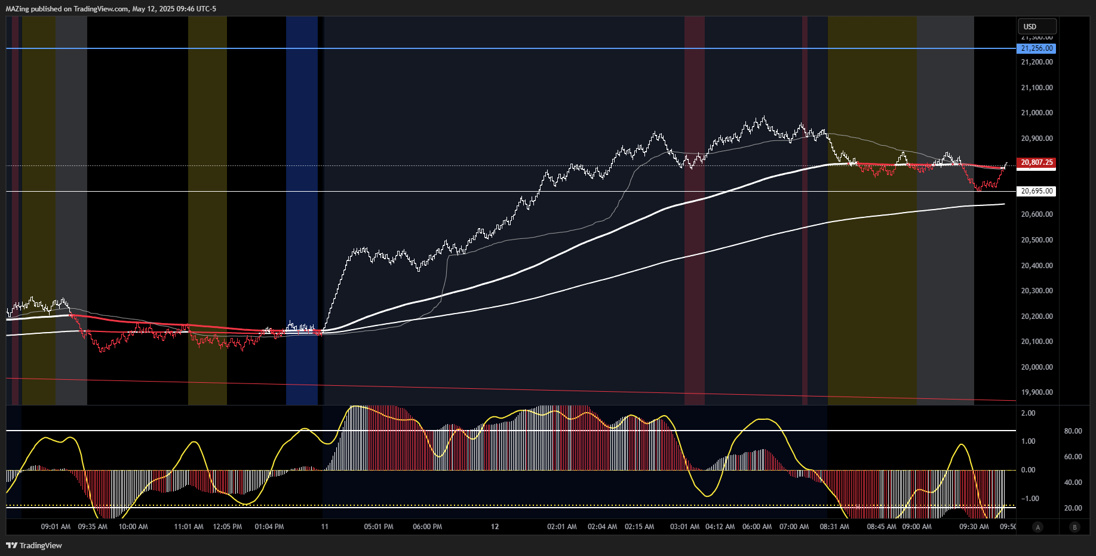Click the 06:00 PM time label
The image size is (1096, 556).
(428, 527)
